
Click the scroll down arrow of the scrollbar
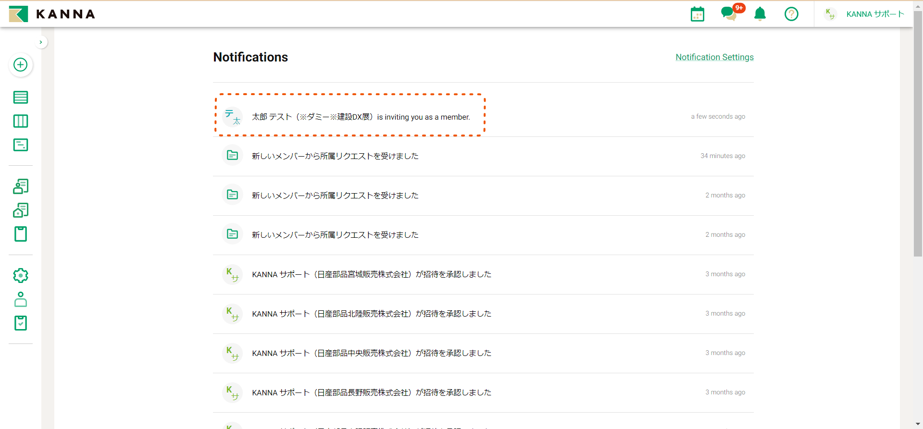pos(918,424)
